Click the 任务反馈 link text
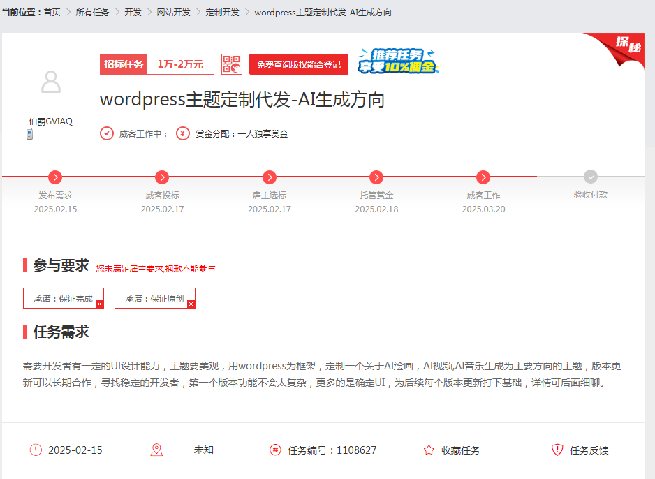Screen dimensions: 655x479 [589, 450]
